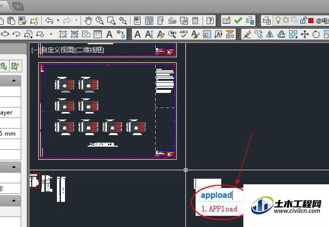The image size is (329, 227).
Task: Click the Make Block tool
Action: [40, 34]
